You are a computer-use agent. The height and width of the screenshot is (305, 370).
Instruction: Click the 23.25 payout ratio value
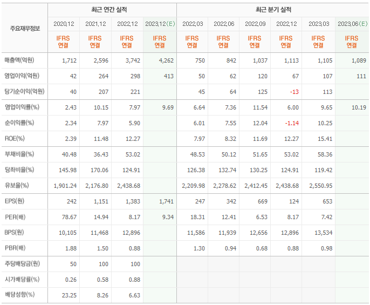(69, 295)
